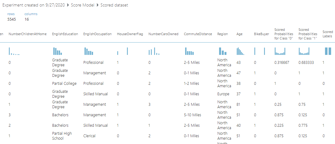
Task: Select the NumberChildrenAtHome column header
Action: 27,34
